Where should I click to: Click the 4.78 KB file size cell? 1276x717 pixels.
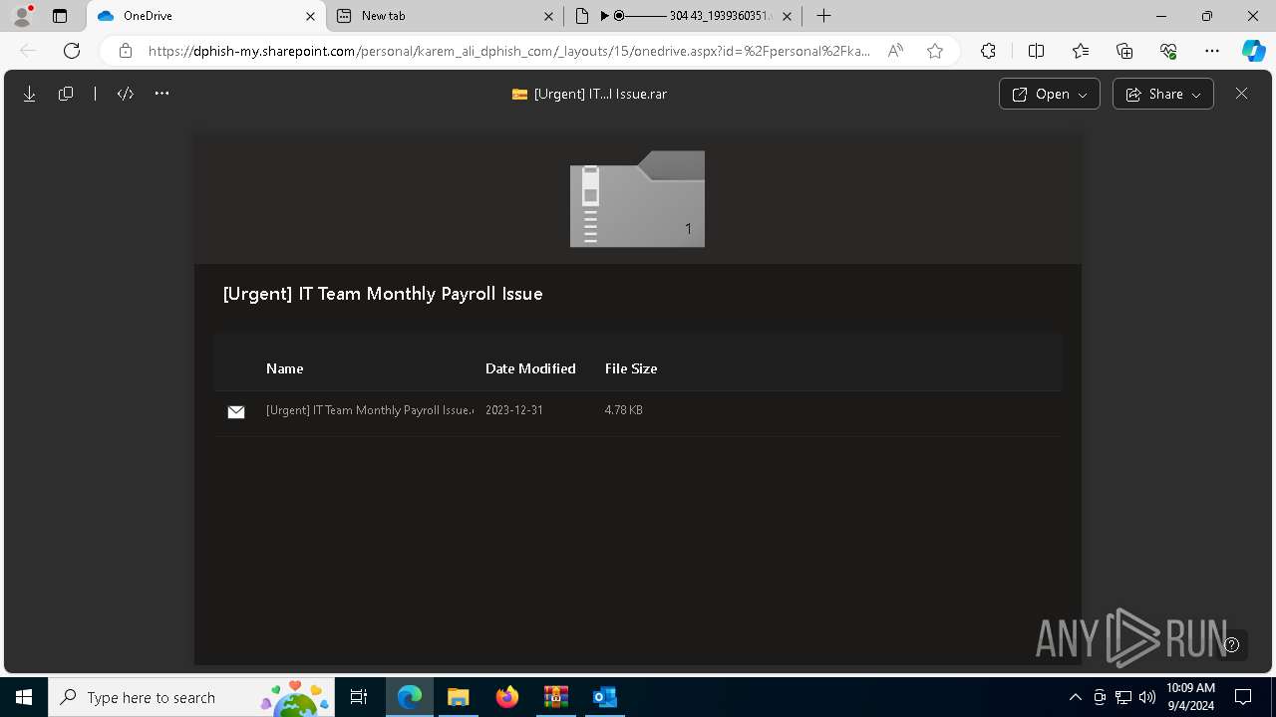[x=624, y=410]
